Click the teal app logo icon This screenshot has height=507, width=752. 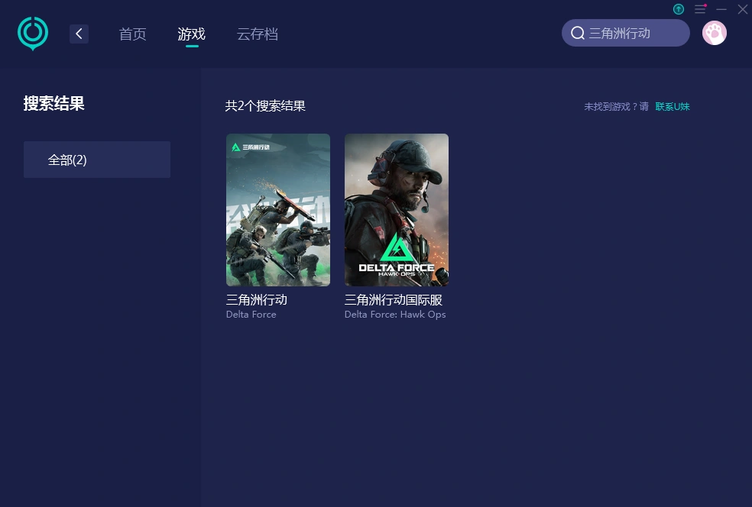33,34
